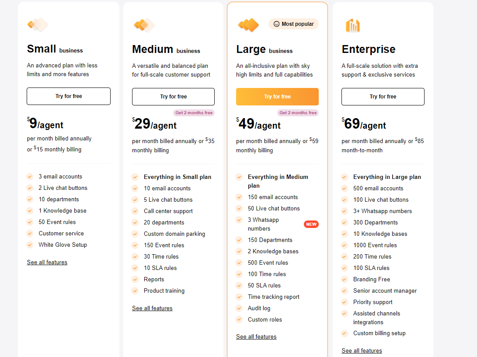
Task: Click Try for free under Medium business
Action: pyautogui.click(x=174, y=97)
